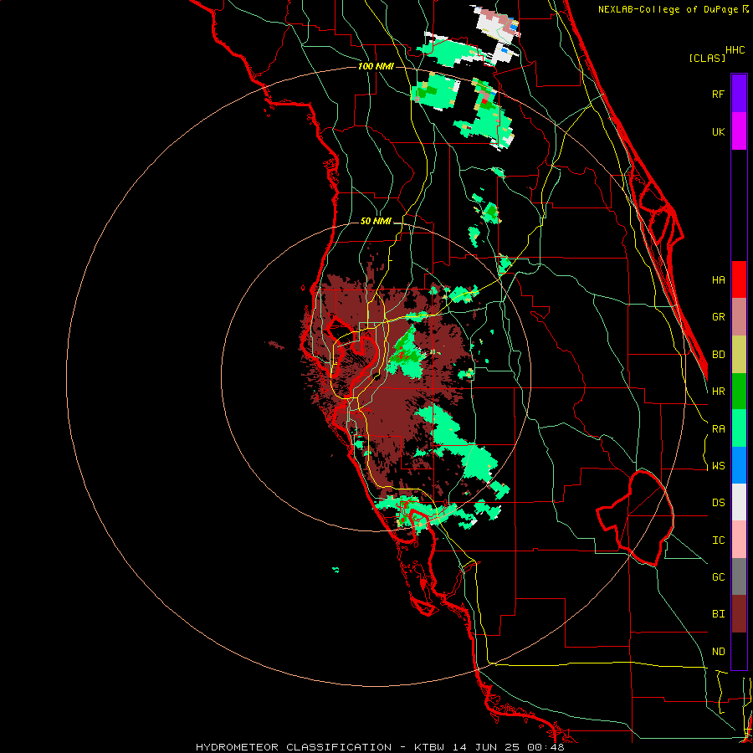Click the HR legend label
753x753 pixels.
(718, 392)
